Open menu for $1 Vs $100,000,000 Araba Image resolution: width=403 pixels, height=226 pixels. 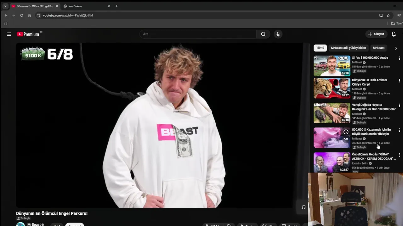(399, 58)
